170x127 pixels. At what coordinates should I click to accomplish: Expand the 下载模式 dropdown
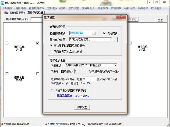[x=115, y=65]
